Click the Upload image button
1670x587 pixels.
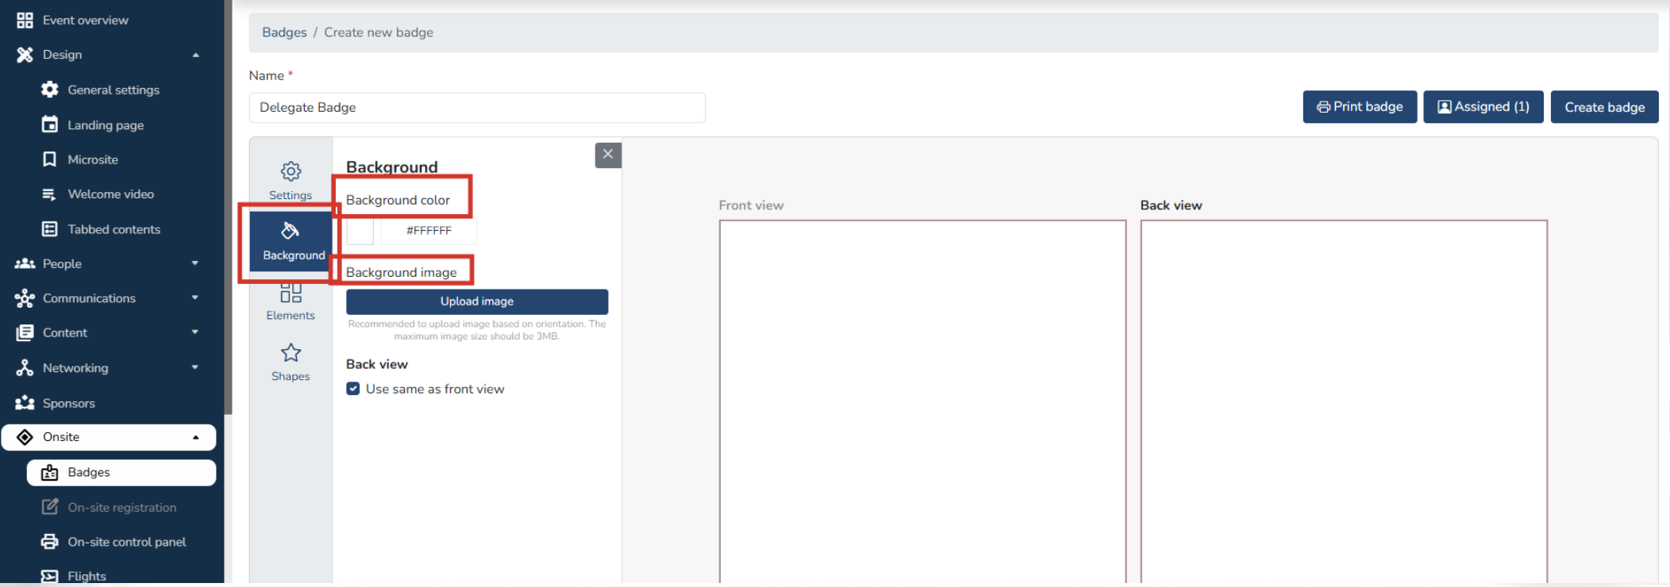(477, 301)
